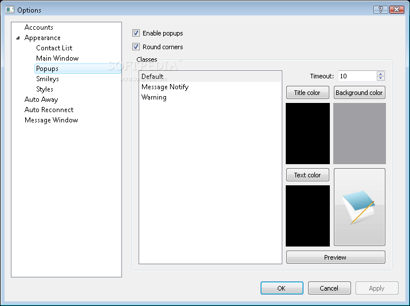Click the Cancel button
The height and width of the screenshot is (306, 410).
click(329, 288)
